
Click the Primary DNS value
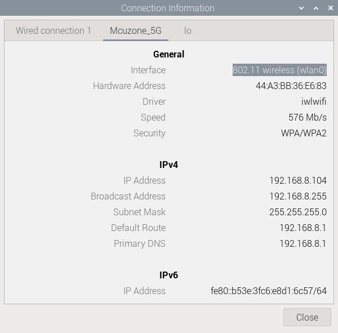(303, 244)
